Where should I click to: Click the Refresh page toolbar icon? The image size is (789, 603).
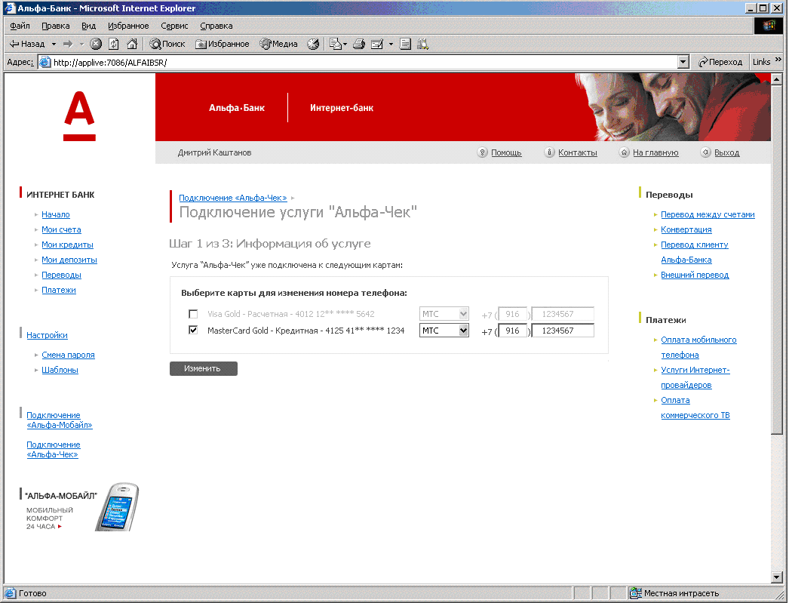pyautogui.click(x=114, y=45)
